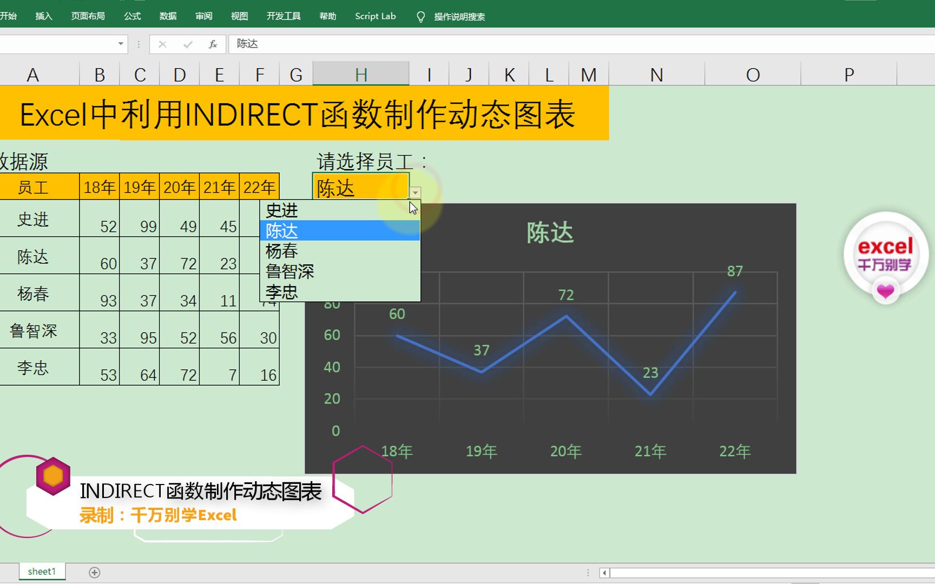The height and width of the screenshot is (584, 935).
Task: Click the sheet1 tab
Action: [x=41, y=572]
